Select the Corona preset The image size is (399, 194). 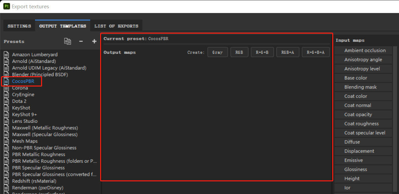20,88
